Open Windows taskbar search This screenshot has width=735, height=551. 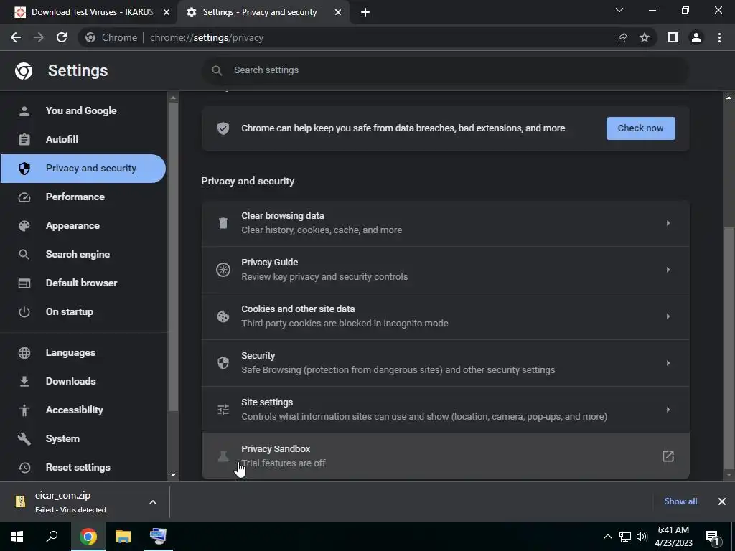52,537
